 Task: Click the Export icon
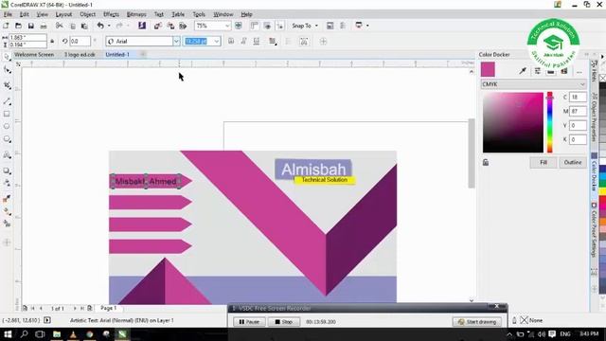[x=170, y=26]
